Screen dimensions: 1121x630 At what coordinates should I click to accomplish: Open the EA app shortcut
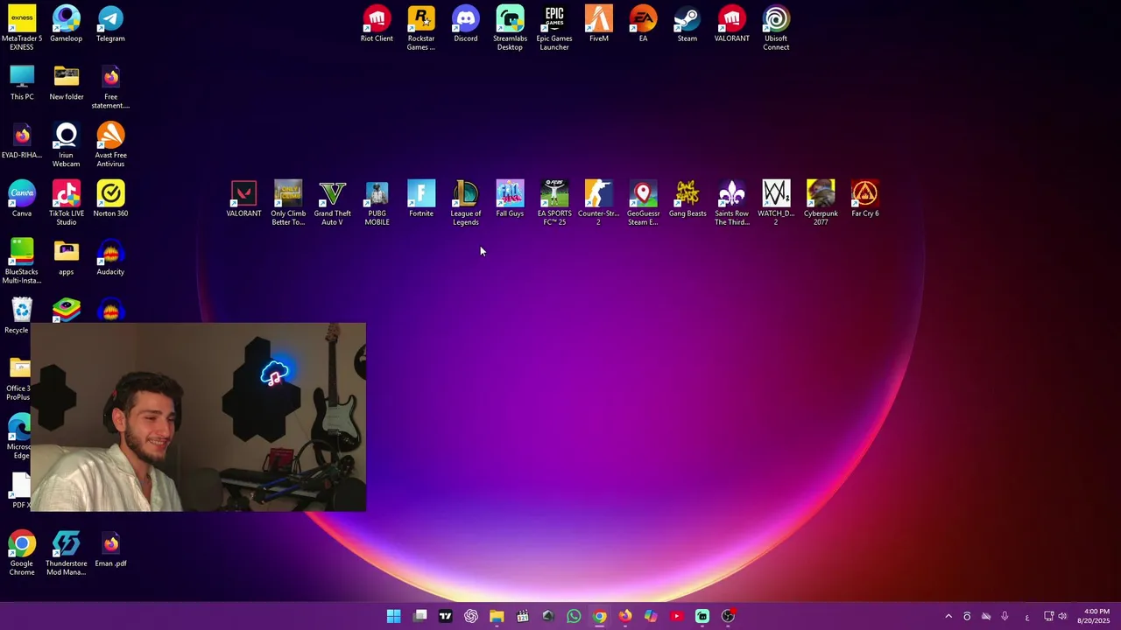(643, 24)
